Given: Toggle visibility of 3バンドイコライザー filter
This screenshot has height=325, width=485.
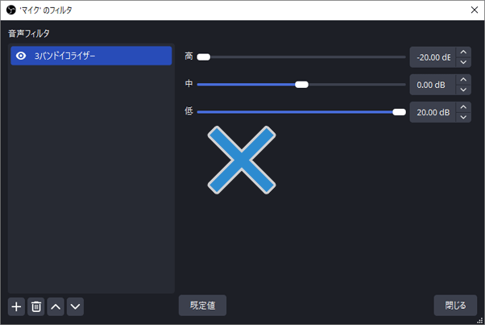Looking at the screenshot, I should click(x=21, y=56).
